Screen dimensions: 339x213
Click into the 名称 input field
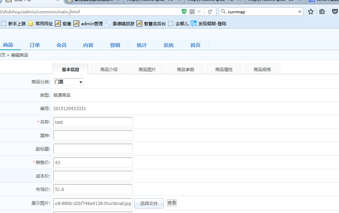93,122
